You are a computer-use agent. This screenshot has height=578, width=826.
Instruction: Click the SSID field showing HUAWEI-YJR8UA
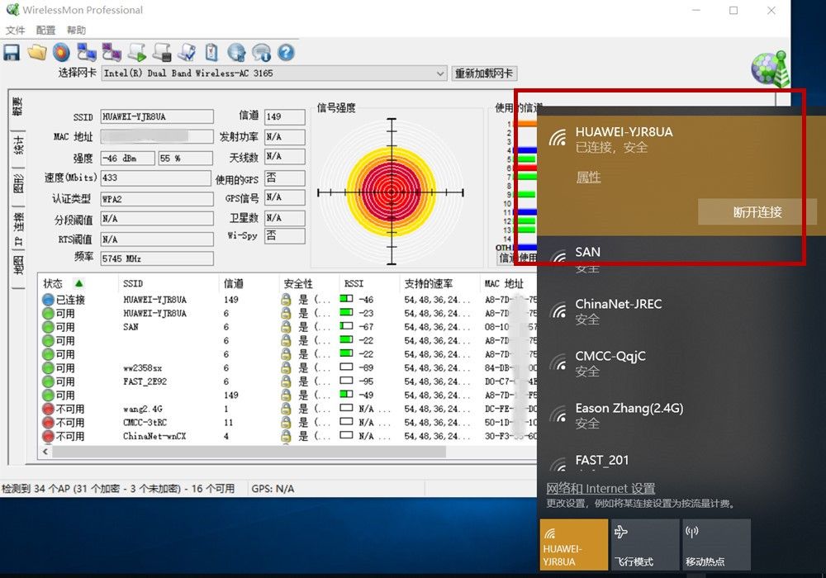click(x=157, y=116)
